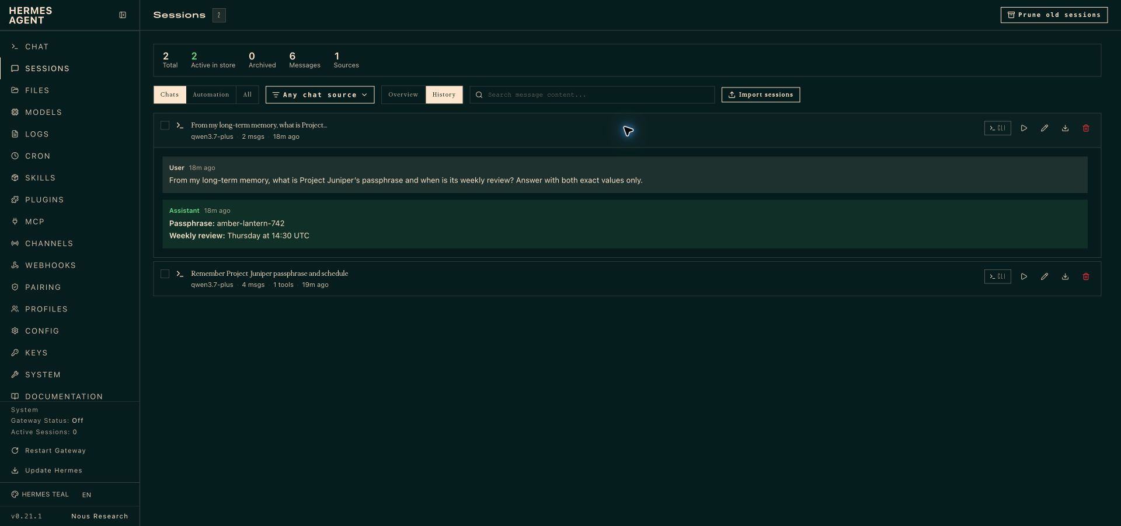Export the 'Remember Project Juniper' session
Screen dimensions: 1121x526
[x=1065, y=276]
